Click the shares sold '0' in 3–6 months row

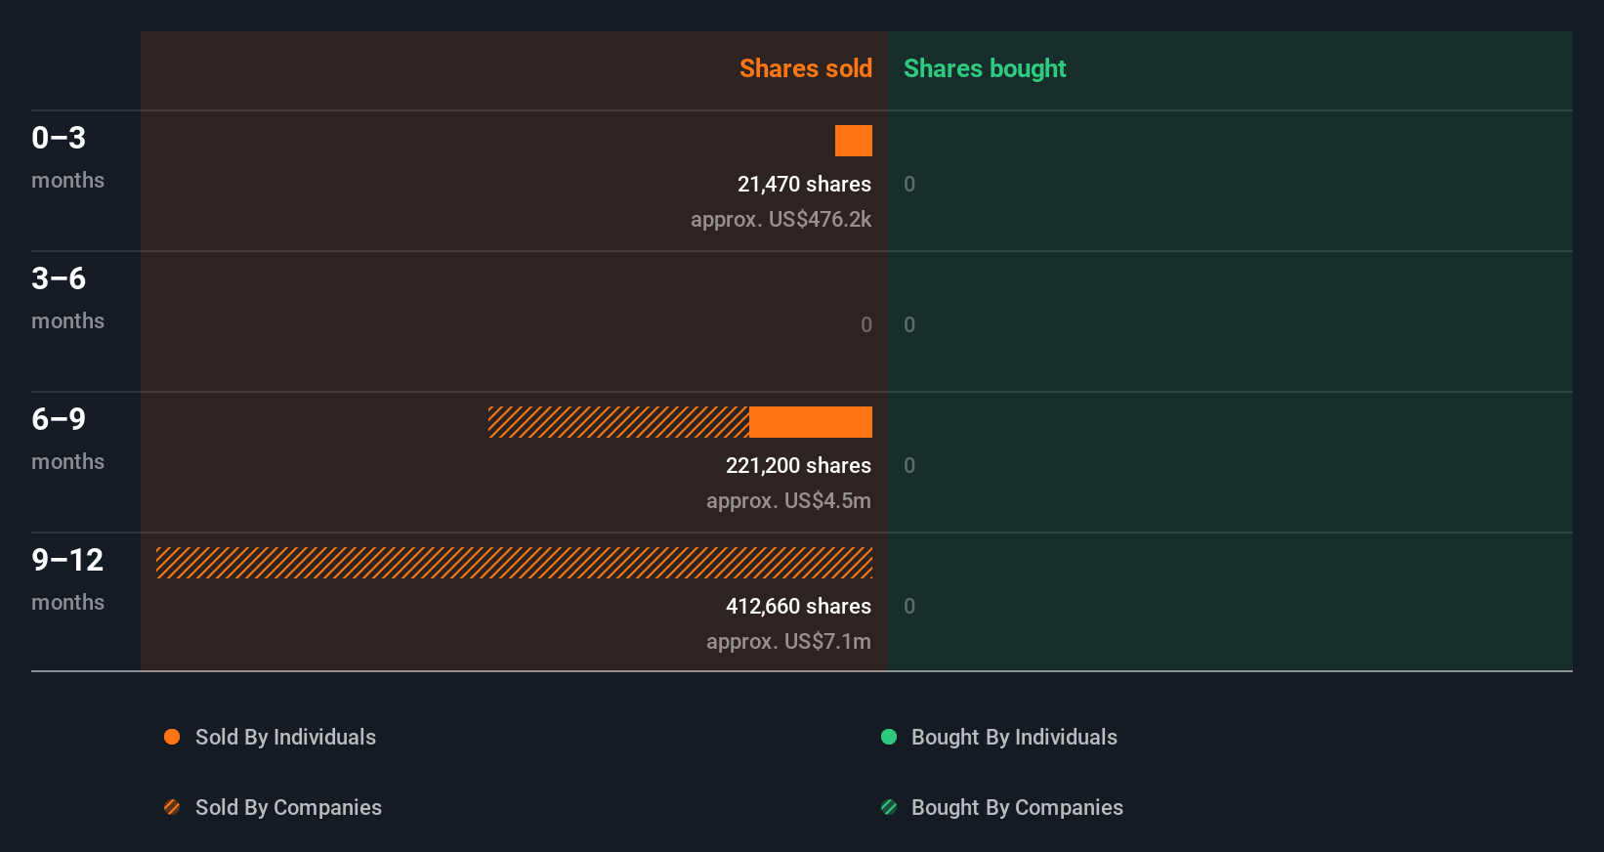coord(866,324)
